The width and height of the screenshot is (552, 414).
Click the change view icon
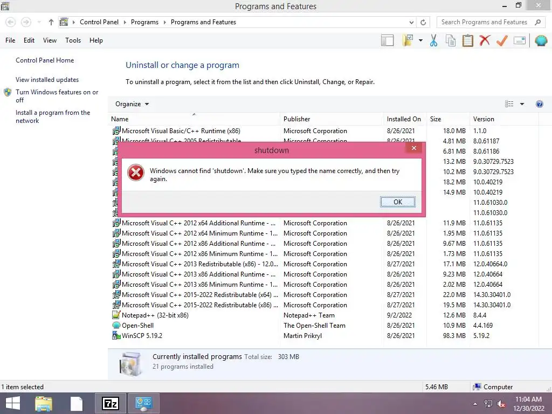tap(509, 104)
